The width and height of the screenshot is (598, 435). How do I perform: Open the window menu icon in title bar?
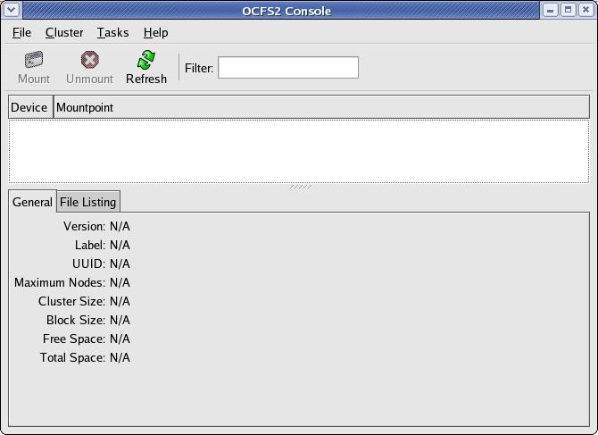pyautogui.click(x=12, y=10)
